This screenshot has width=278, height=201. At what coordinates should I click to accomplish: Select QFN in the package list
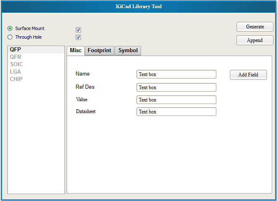tap(16, 57)
